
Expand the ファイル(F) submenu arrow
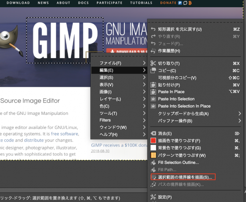pos(144,63)
